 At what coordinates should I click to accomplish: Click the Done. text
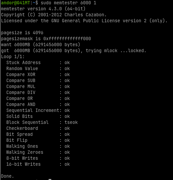pyautogui.click(x=7, y=176)
